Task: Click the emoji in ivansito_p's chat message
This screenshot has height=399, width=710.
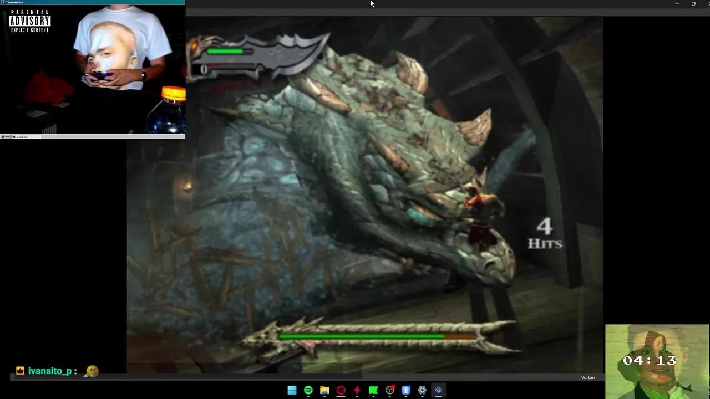Action: pos(92,371)
